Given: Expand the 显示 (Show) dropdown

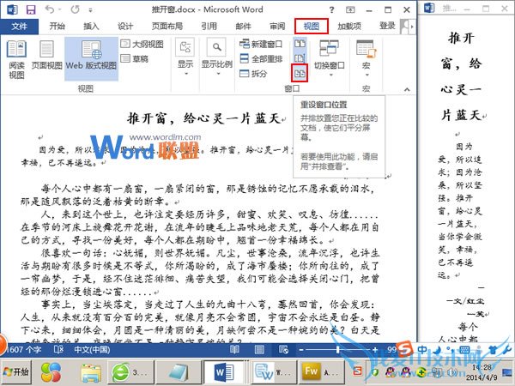Looking at the screenshot, I should tap(185, 57).
